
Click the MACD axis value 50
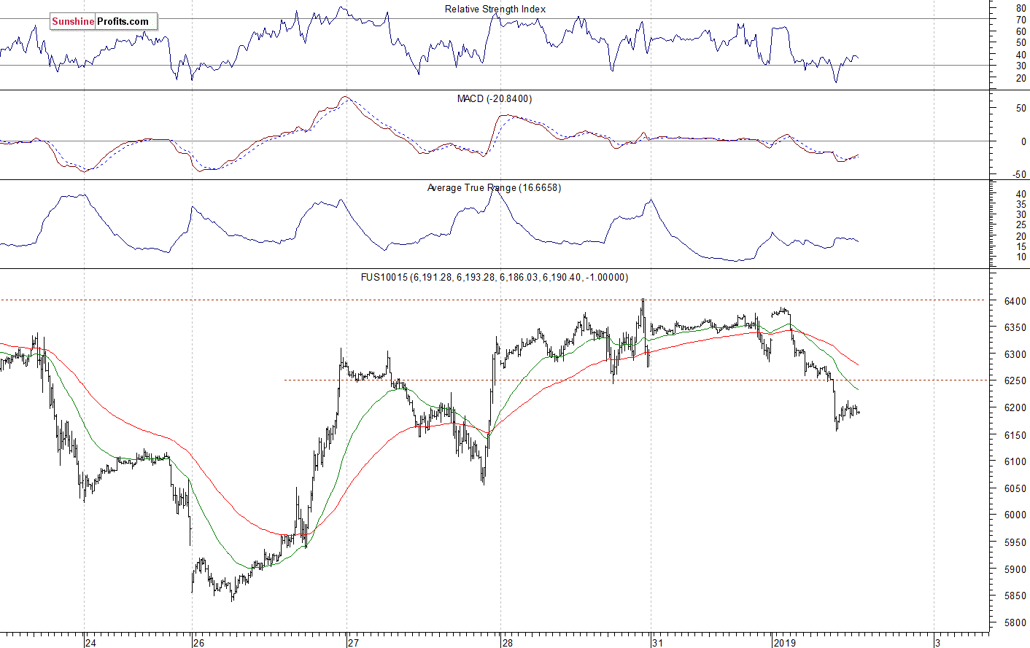[1021, 108]
